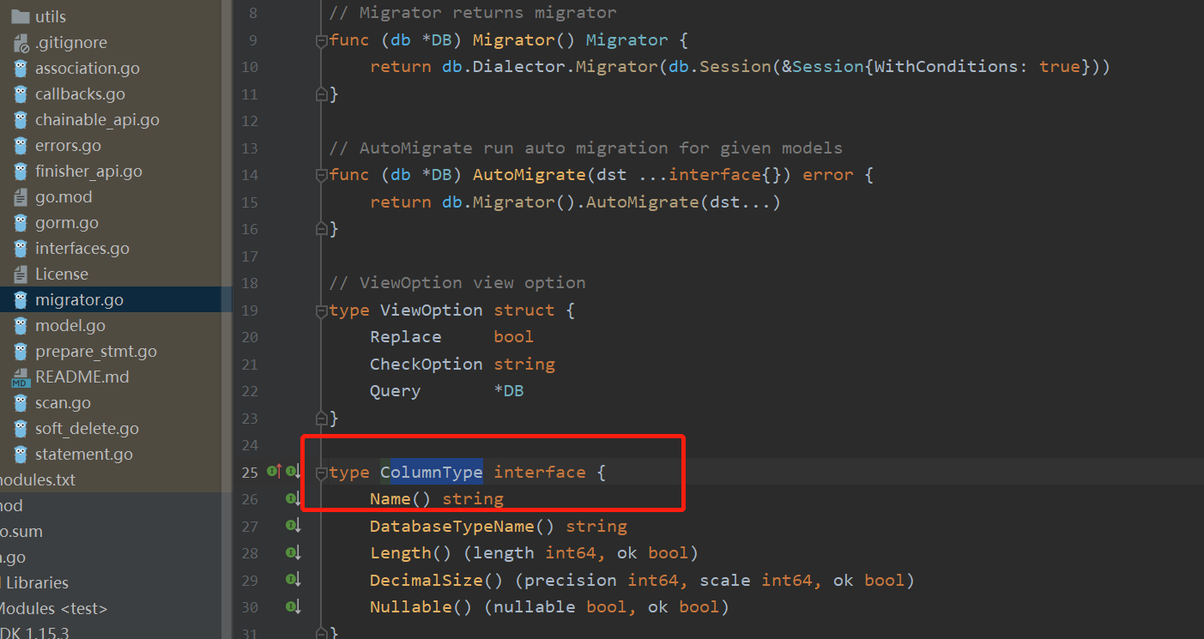Click the highlighted ColumnType identifier
1204x639 pixels.
430,471
